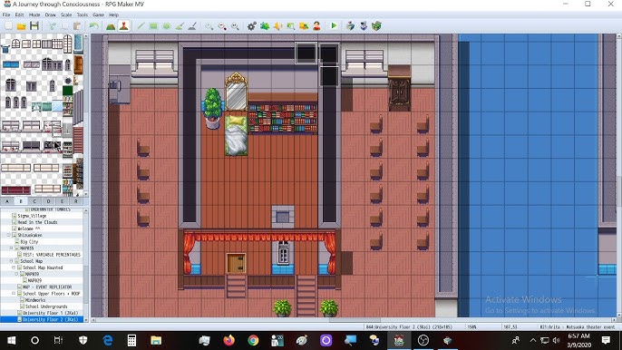Viewport: 622px width, 350px height.
Task: Open the Sound Test speaker icon
Action: (x=277, y=26)
